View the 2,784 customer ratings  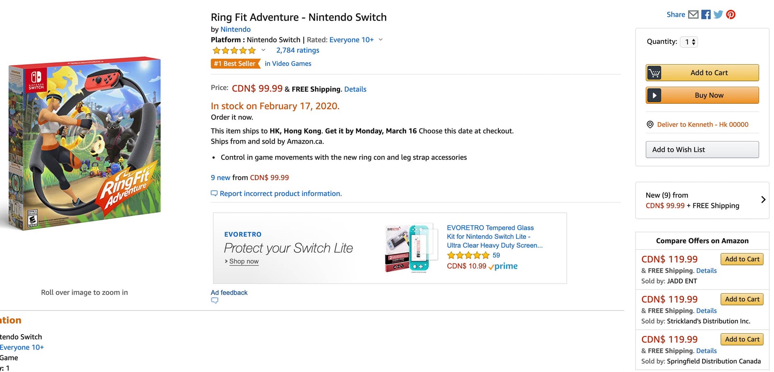coord(298,50)
